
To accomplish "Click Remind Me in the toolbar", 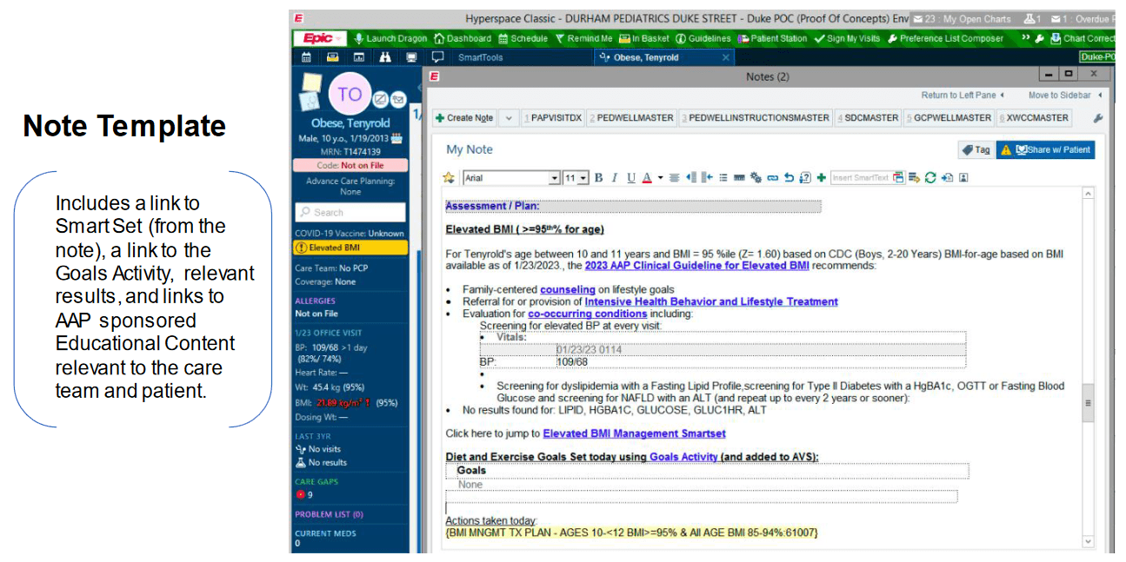I will pyautogui.click(x=583, y=38).
